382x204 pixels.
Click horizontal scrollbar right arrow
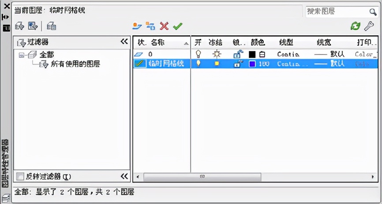click(x=372, y=177)
